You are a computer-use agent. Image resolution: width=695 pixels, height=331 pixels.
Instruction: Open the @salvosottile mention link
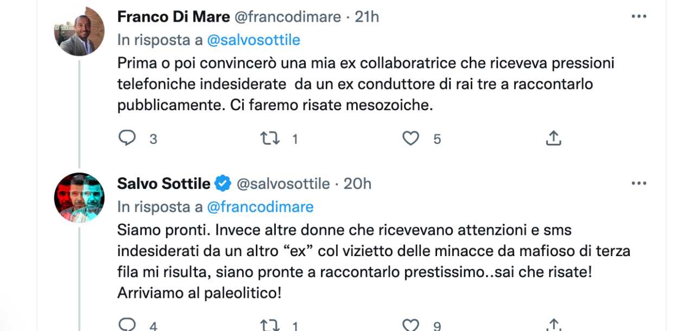point(254,40)
